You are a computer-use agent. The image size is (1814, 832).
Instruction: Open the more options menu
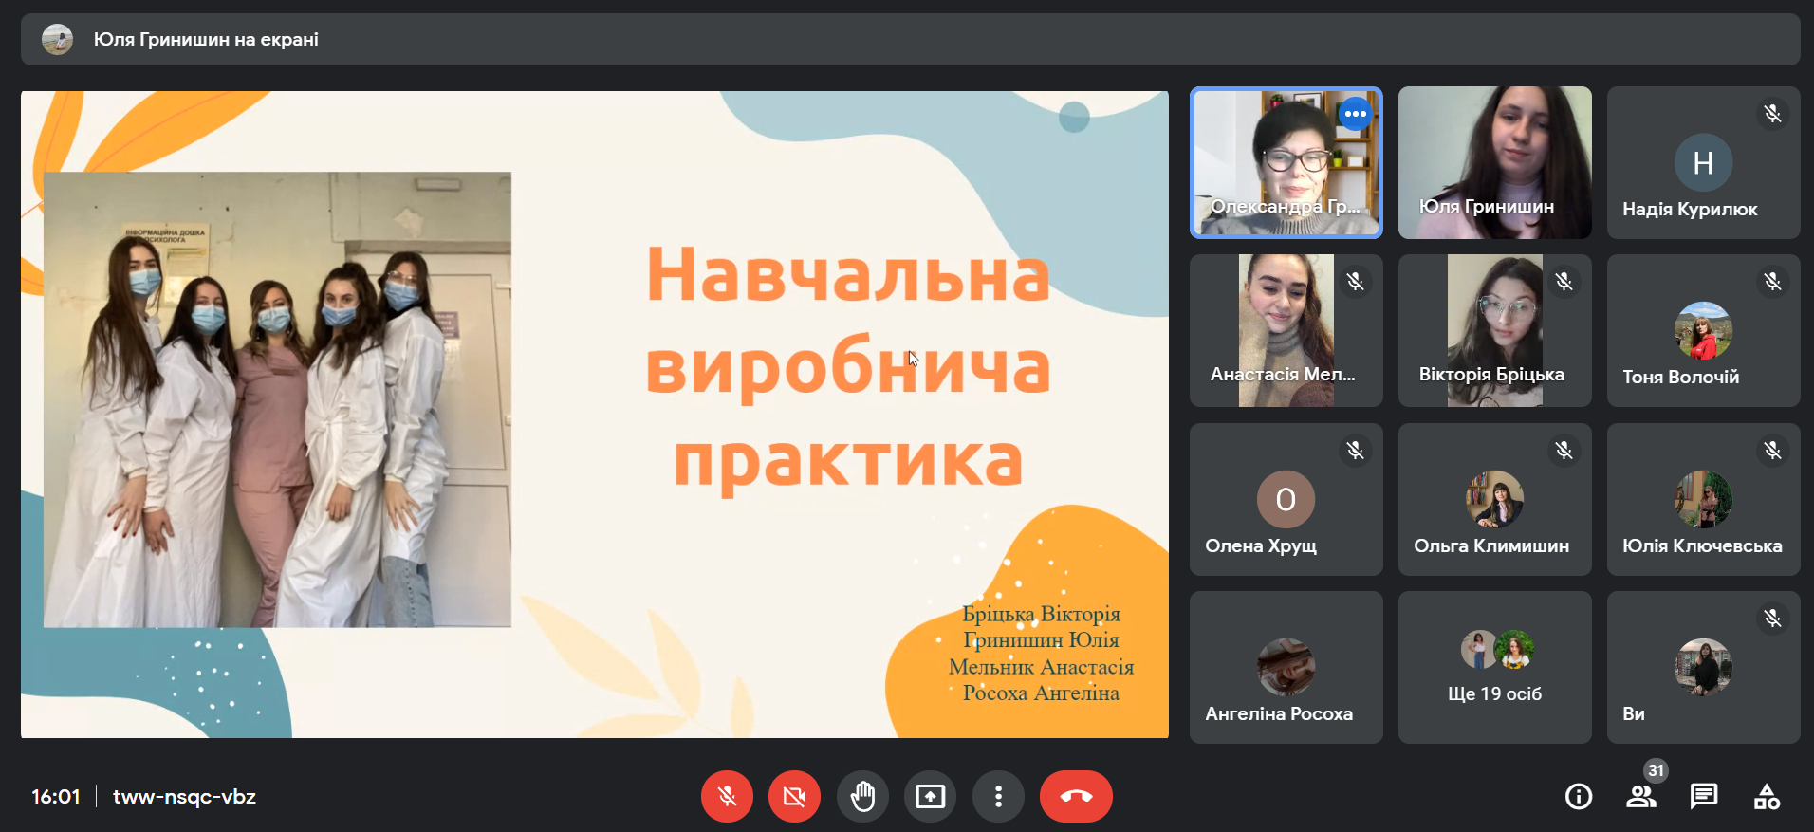click(998, 797)
